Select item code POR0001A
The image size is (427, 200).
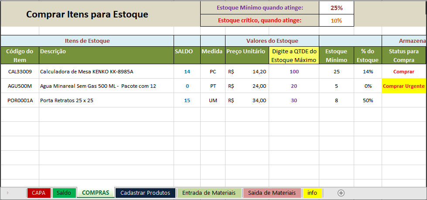[20, 100]
